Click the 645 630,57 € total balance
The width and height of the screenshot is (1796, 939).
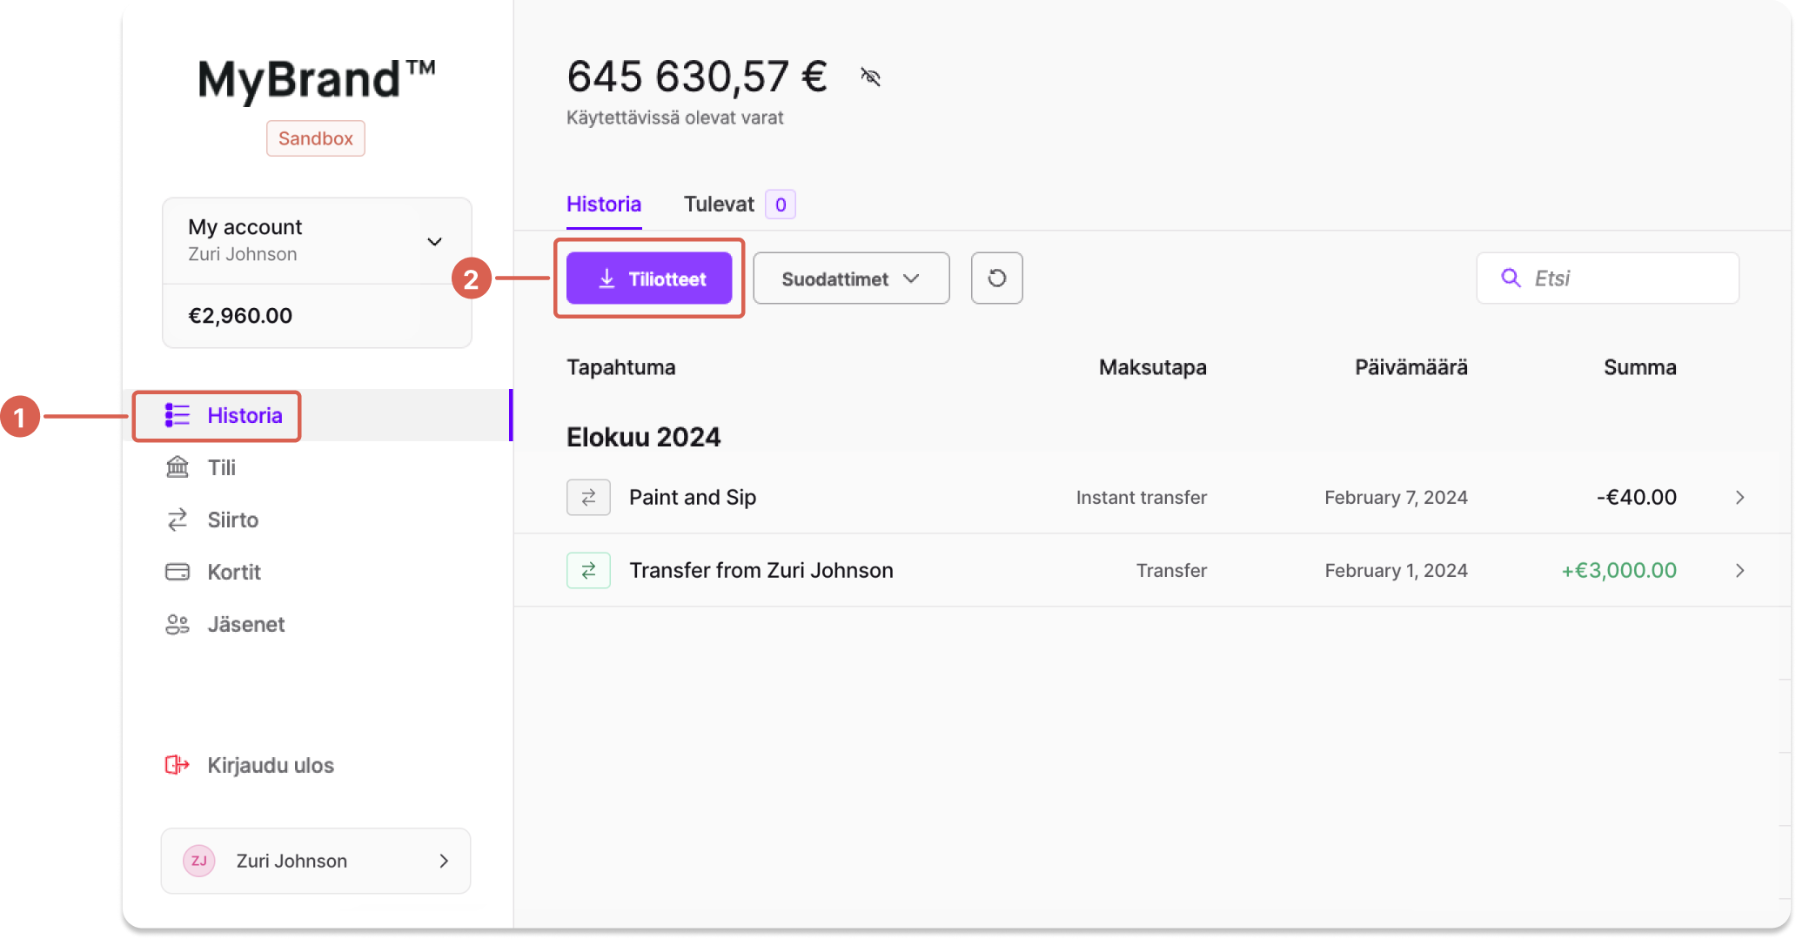tap(697, 77)
